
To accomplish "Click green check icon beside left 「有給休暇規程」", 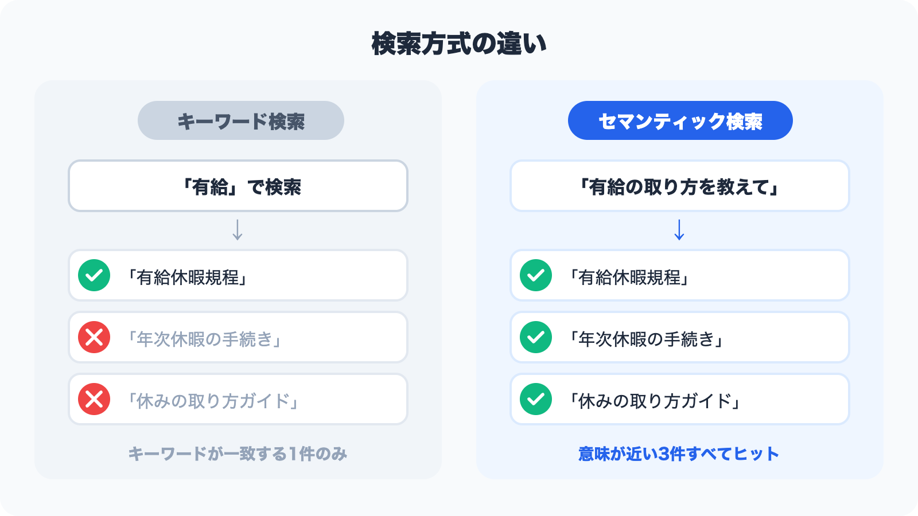I will pos(94,275).
